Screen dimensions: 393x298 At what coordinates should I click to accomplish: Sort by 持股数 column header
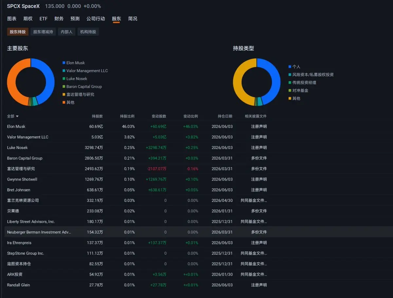97,116
